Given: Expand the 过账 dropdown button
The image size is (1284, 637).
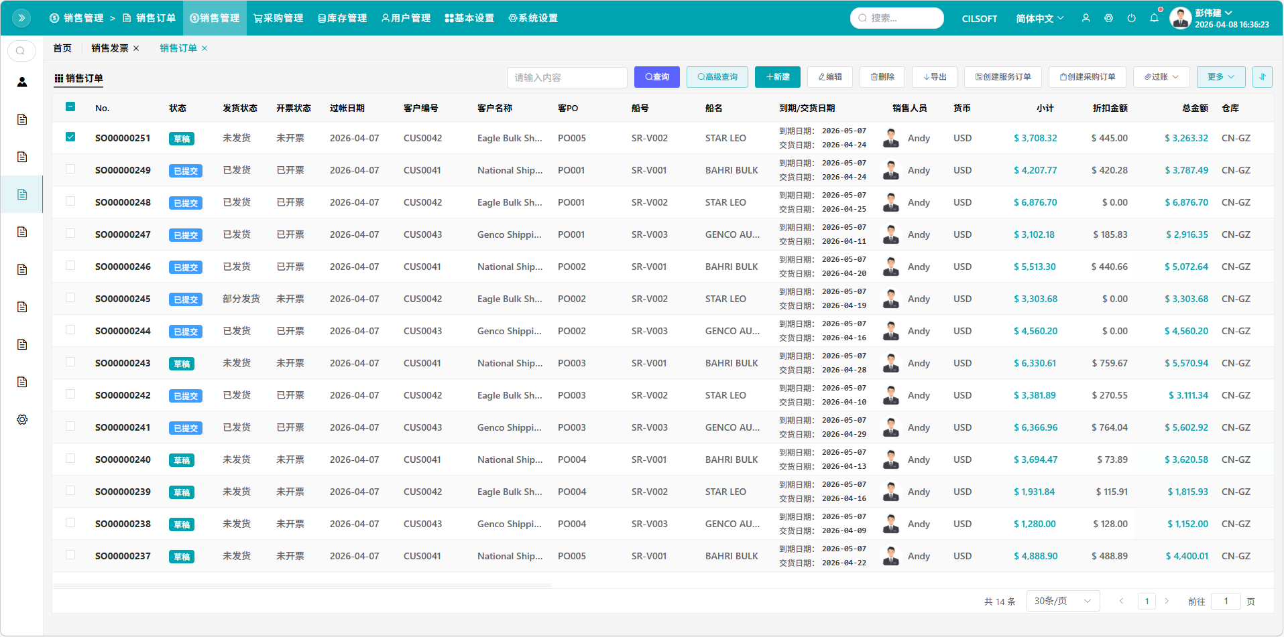Looking at the screenshot, I should tap(1161, 77).
